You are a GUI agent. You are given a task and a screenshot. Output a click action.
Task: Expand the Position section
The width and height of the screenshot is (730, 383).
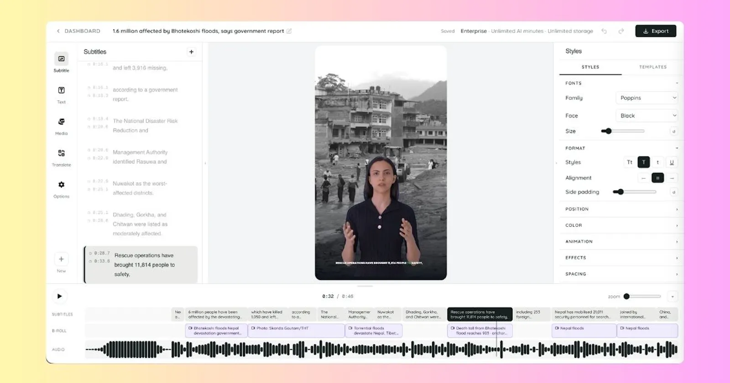(x=621, y=209)
